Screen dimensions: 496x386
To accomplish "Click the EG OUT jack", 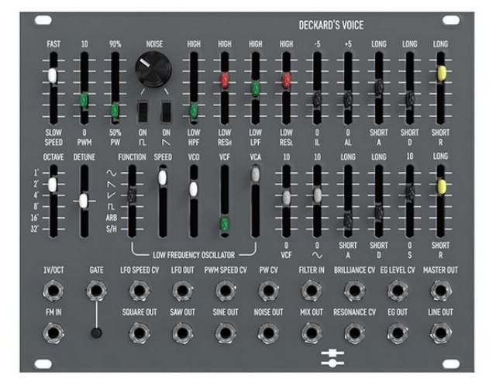I will click(398, 333).
